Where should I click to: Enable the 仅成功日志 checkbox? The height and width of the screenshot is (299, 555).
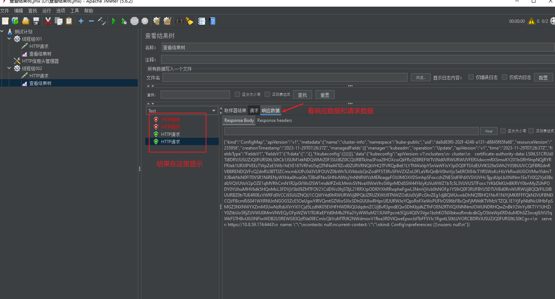click(505, 77)
